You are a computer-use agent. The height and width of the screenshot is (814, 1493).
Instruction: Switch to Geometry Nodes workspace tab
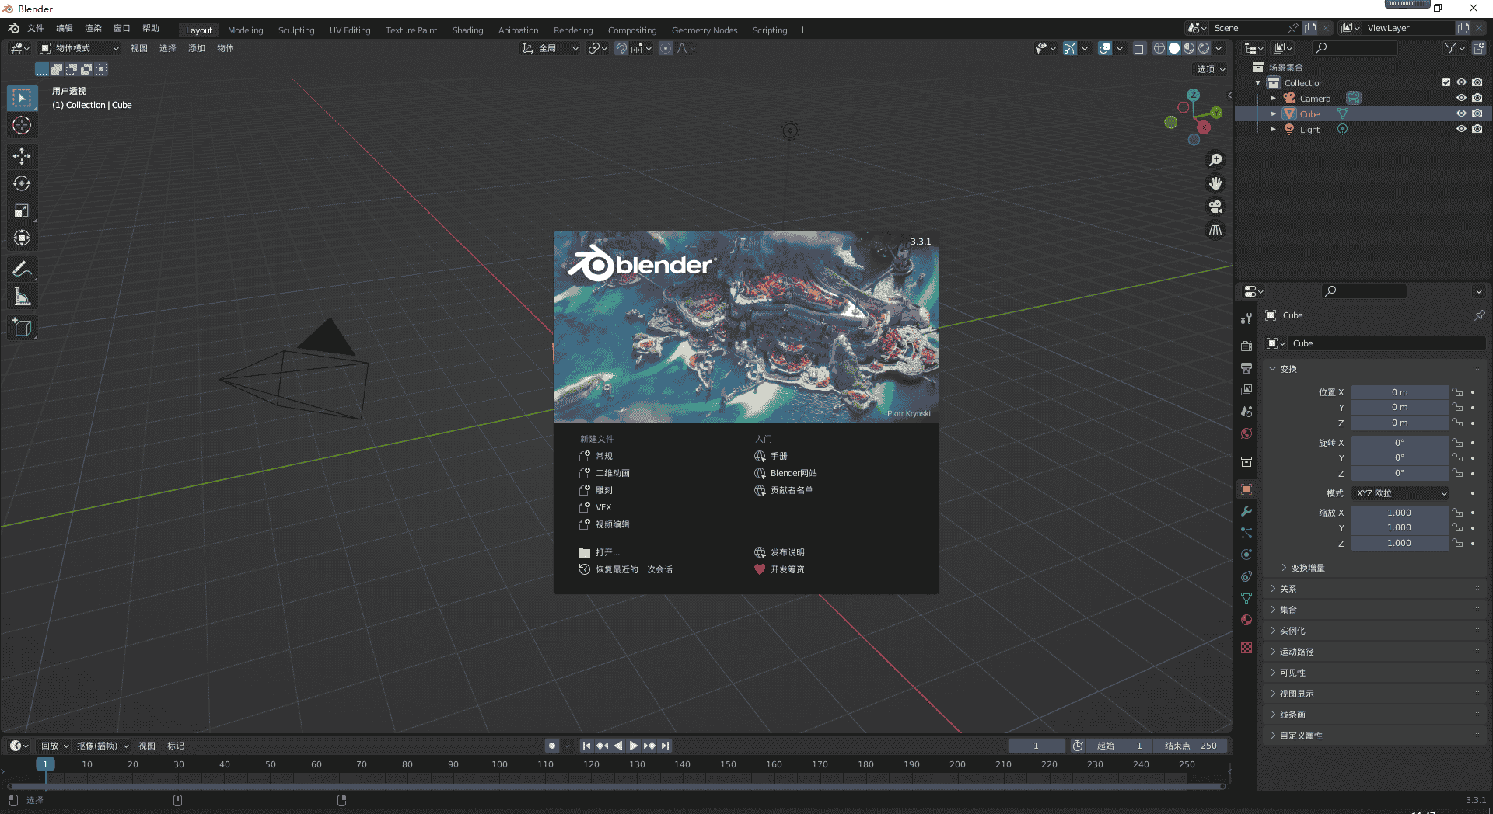point(705,30)
